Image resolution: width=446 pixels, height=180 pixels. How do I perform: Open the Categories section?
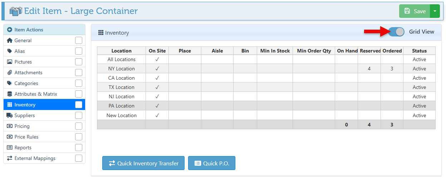point(26,83)
